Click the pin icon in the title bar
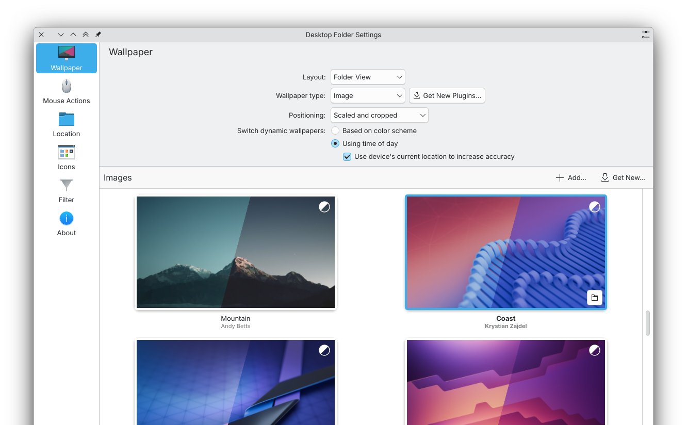Viewport: 687px width, 425px height. 98,35
